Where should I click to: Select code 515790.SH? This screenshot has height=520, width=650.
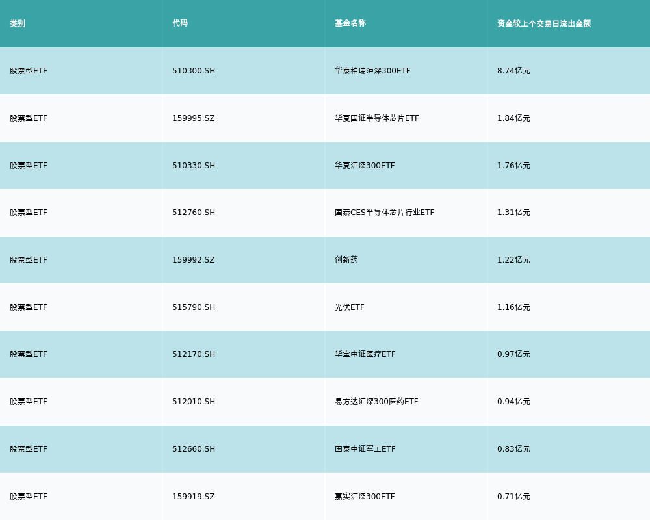(x=194, y=307)
